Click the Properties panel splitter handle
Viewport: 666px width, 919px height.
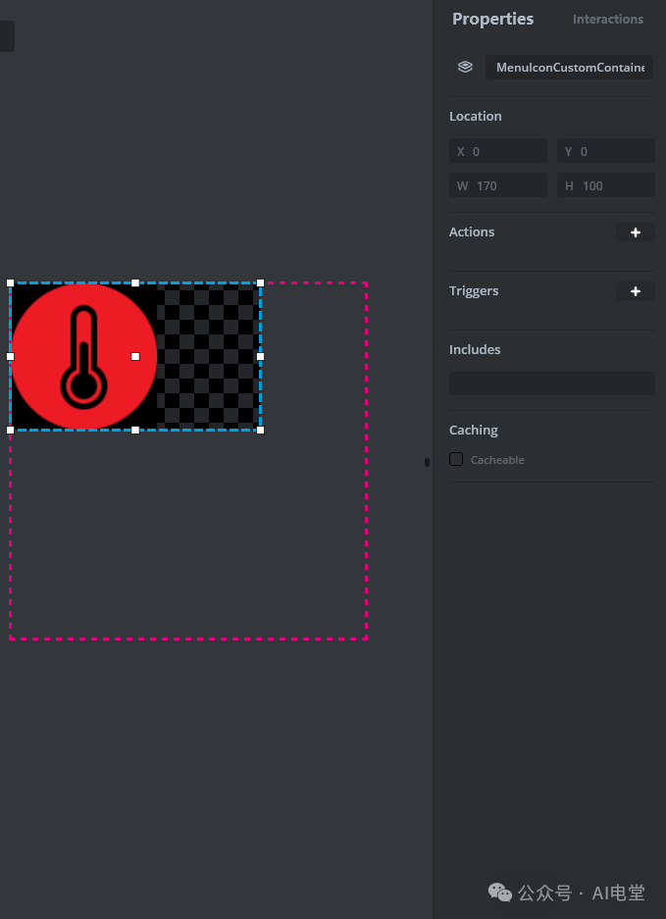click(427, 462)
